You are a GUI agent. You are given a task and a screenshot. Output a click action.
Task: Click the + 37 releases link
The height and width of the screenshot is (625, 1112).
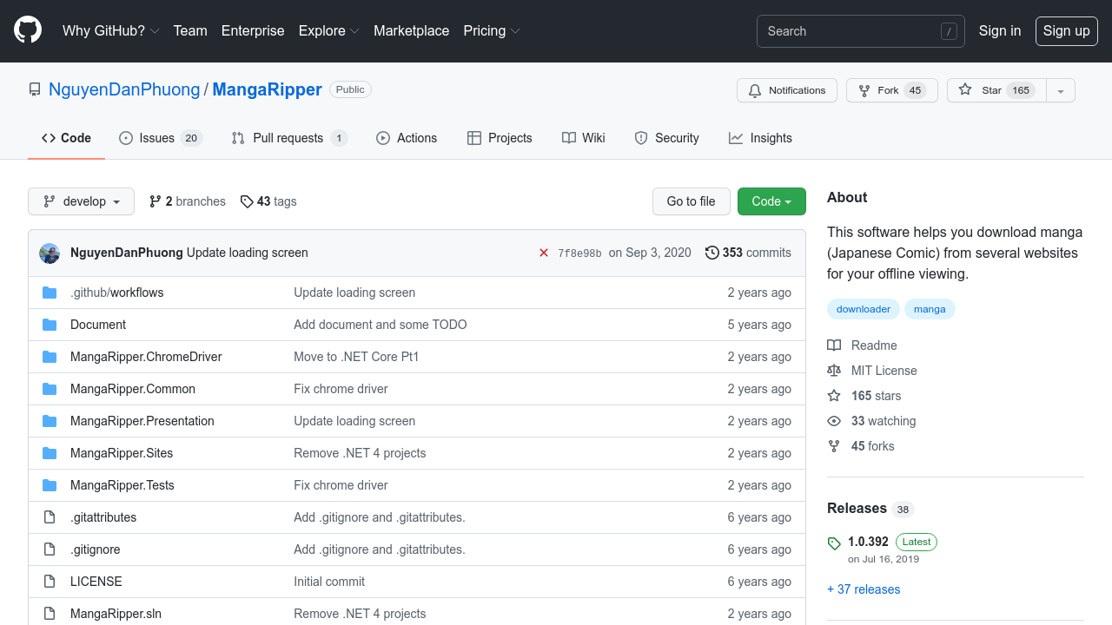864,589
